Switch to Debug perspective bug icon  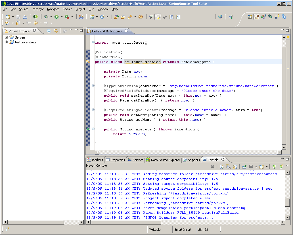coord(270,17)
